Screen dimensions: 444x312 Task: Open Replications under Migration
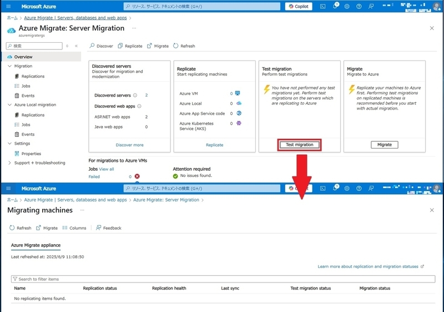tap(33, 76)
